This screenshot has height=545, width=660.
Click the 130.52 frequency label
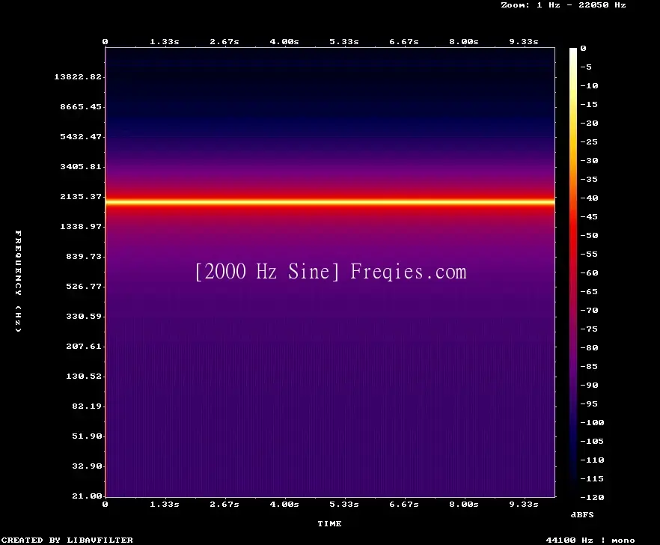coord(84,376)
